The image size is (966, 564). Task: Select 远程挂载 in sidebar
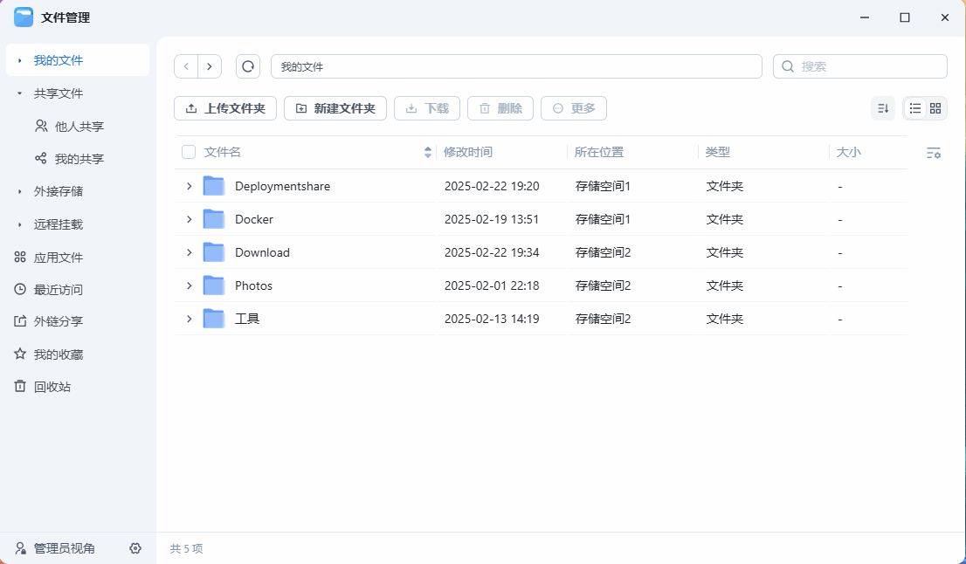(58, 224)
